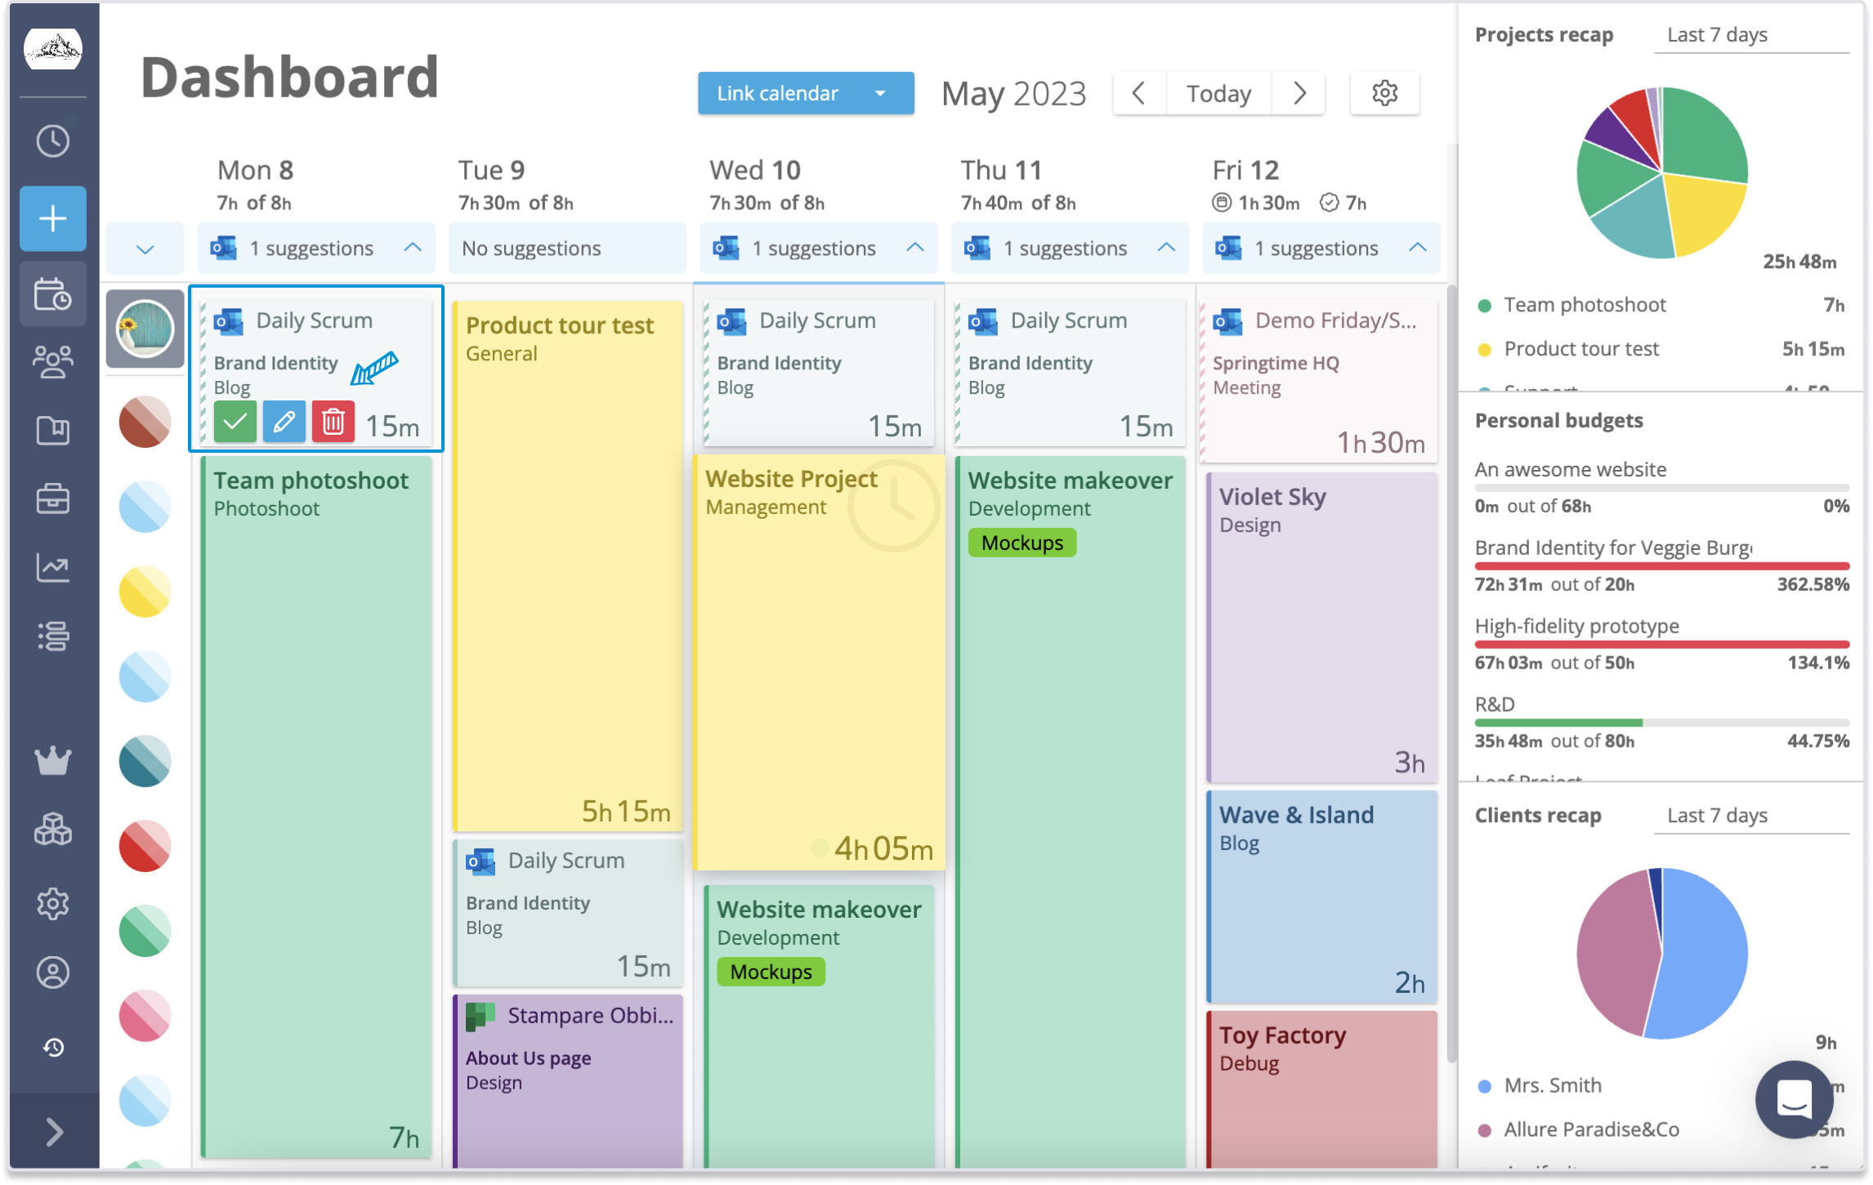Image resolution: width=1873 pixels, height=1185 pixels.
Task: Select the yellow striped user avatar
Action: pos(145,591)
